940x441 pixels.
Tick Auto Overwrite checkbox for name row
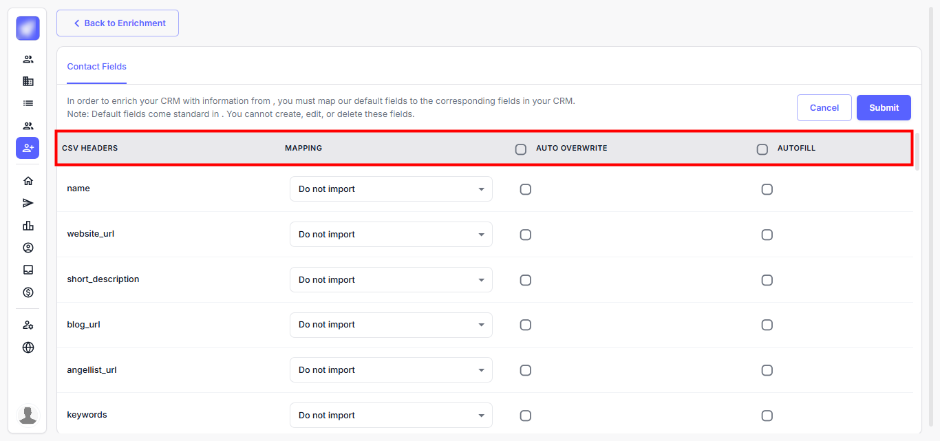point(526,189)
